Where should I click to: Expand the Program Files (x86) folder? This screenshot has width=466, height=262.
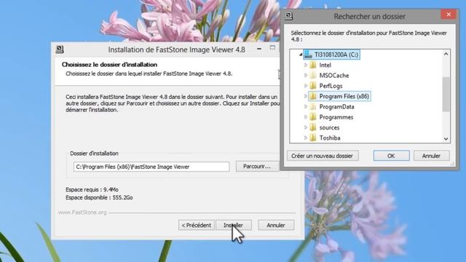[306, 96]
